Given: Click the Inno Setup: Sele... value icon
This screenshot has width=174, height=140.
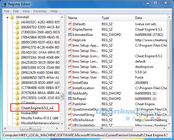Looking at the screenshot, I should point(70,66).
